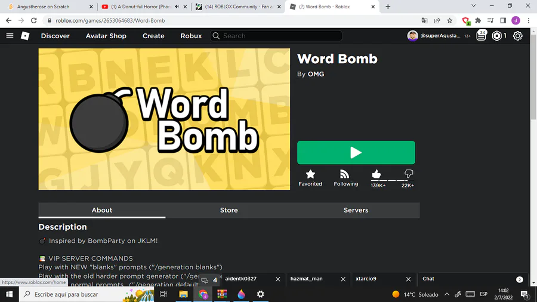The image size is (537, 302).
Task: Open the collapsed chats counter showing 4
Action: click(209, 280)
